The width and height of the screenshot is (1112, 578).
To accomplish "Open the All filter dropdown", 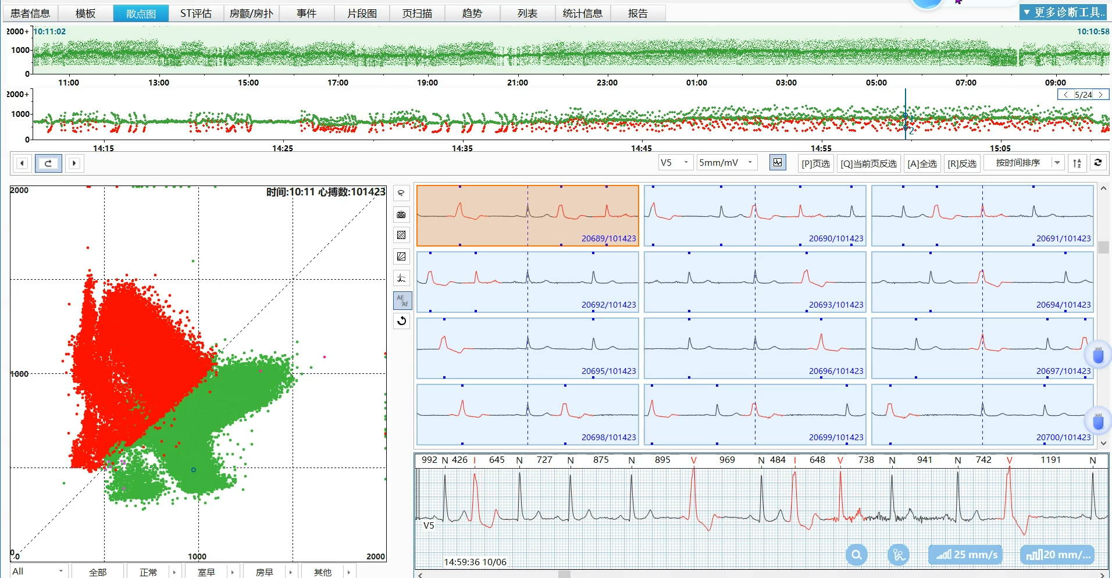I will [x=38, y=572].
